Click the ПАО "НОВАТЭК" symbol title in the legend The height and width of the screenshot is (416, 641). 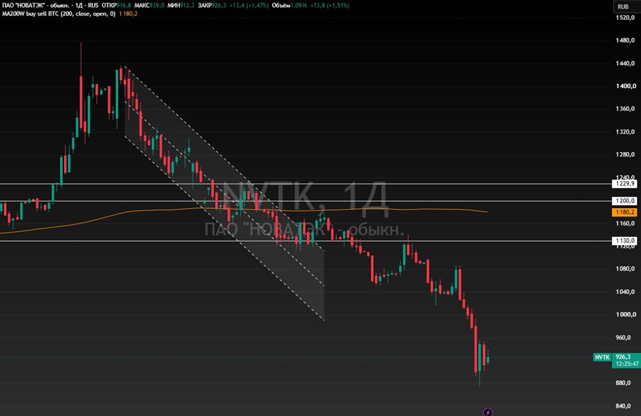35,6
